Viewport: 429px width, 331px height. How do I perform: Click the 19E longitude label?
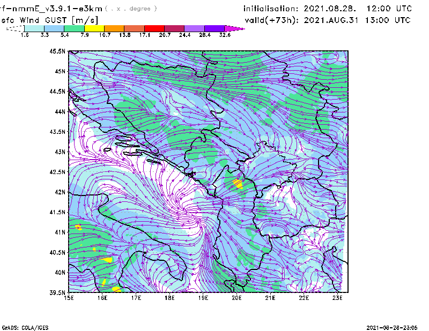203,298
